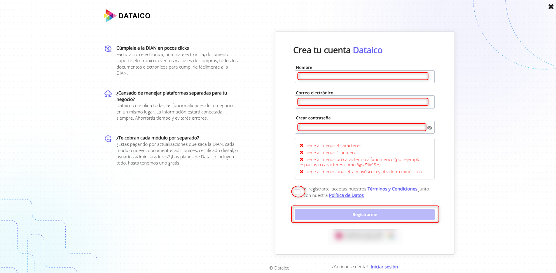Click the Crear contraseña input field
This screenshot has width=556, height=273.
[x=361, y=127]
